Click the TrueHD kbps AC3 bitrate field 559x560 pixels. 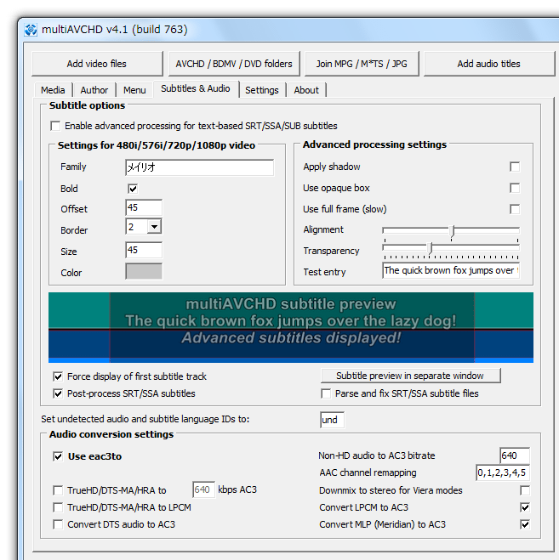(203, 489)
